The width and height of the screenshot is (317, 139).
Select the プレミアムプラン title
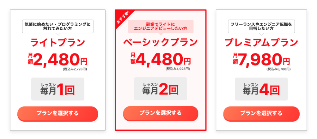[x=261, y=43]
